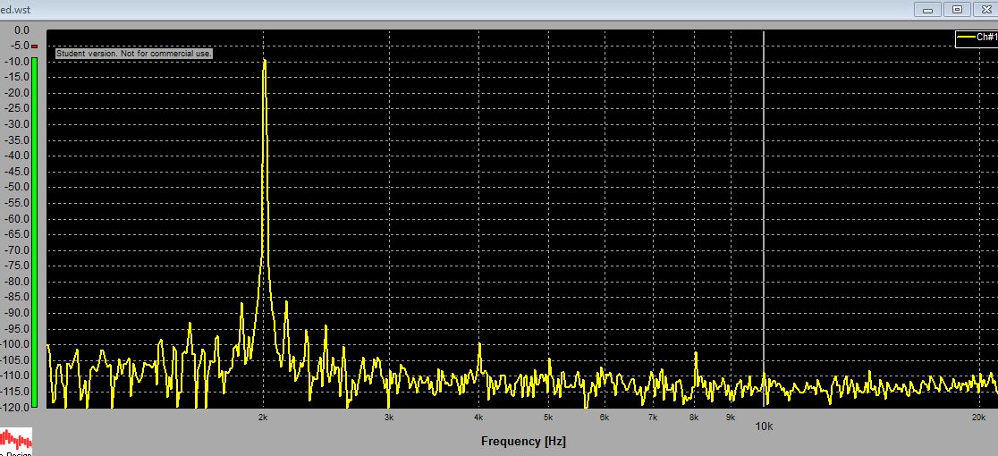Image resolution: width=998 pixels, height=456 pixels.
Task: Click the 5k frequency axis label
Action: (x=548, y=418)
